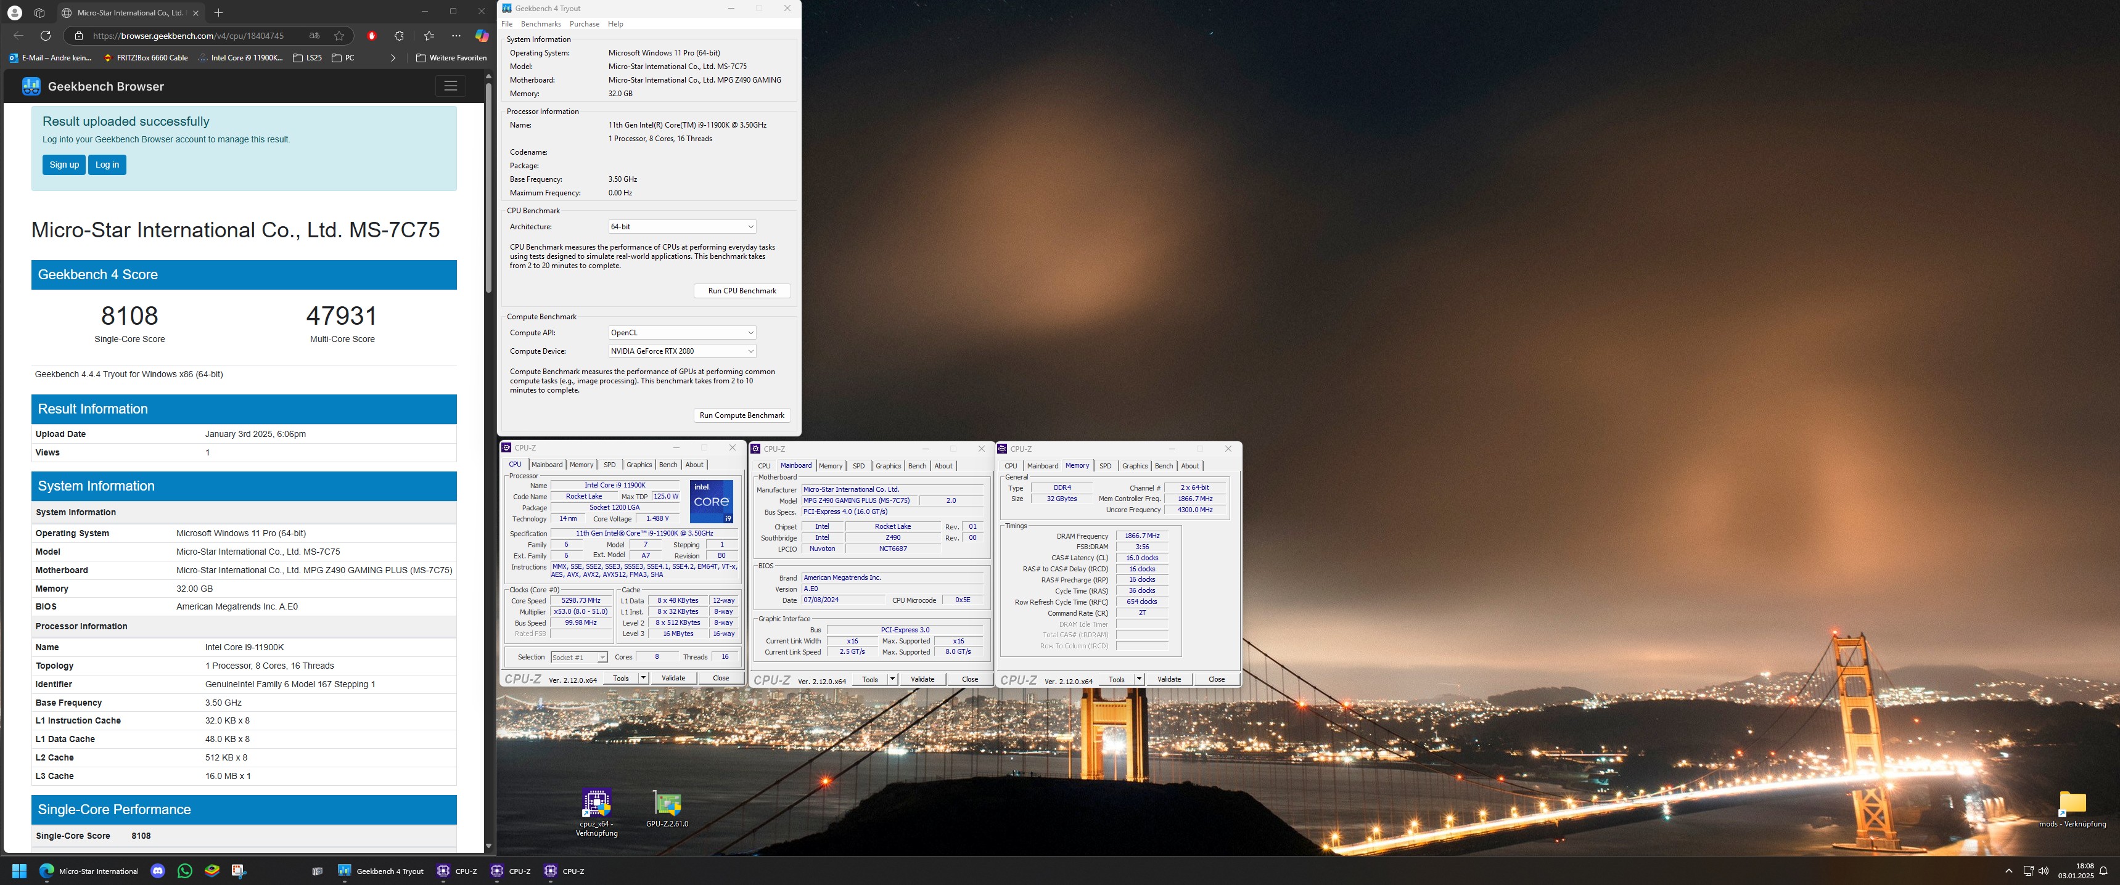
Task: Open the File menu in Geekbench 4
Action: click(507, 24)
